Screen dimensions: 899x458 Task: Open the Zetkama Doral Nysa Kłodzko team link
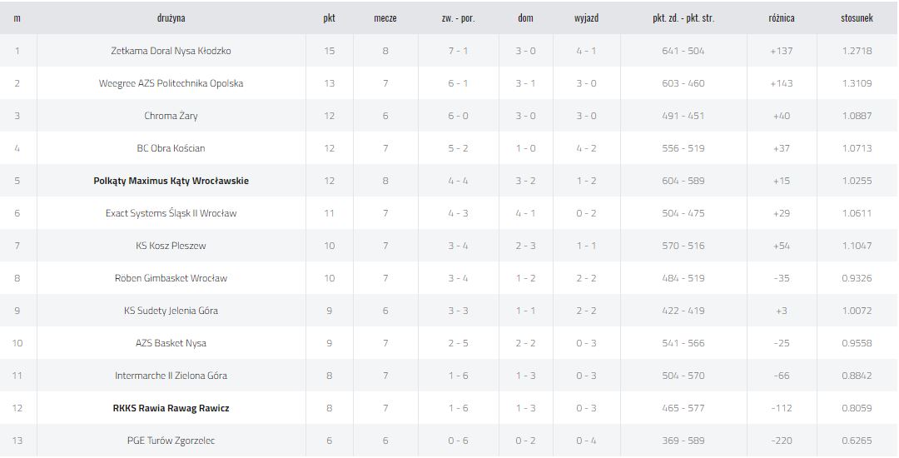(x=171, y=51)
